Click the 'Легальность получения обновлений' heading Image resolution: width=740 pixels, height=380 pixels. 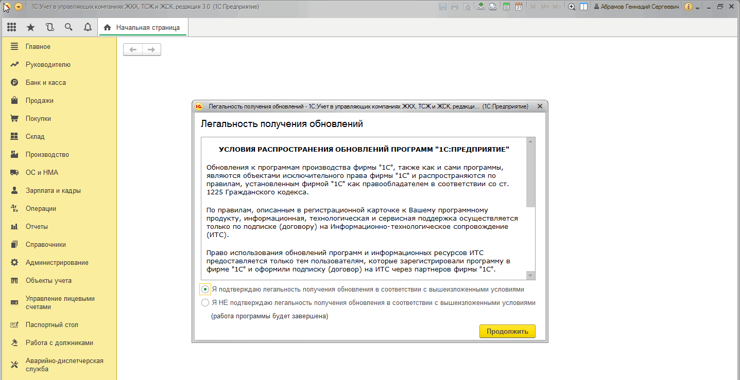[x=282, y=124]
